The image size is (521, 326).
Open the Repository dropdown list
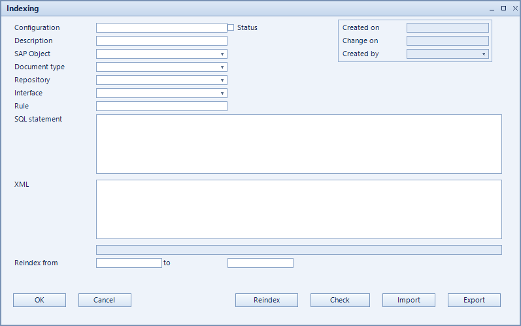pos(162,80)
